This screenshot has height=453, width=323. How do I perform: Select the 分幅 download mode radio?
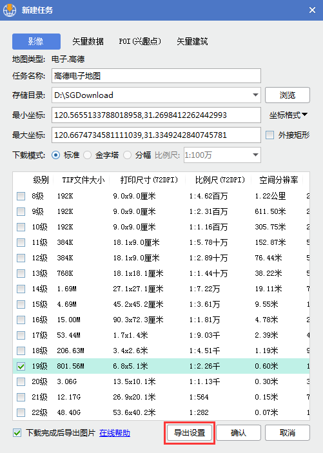click(127, 155)
